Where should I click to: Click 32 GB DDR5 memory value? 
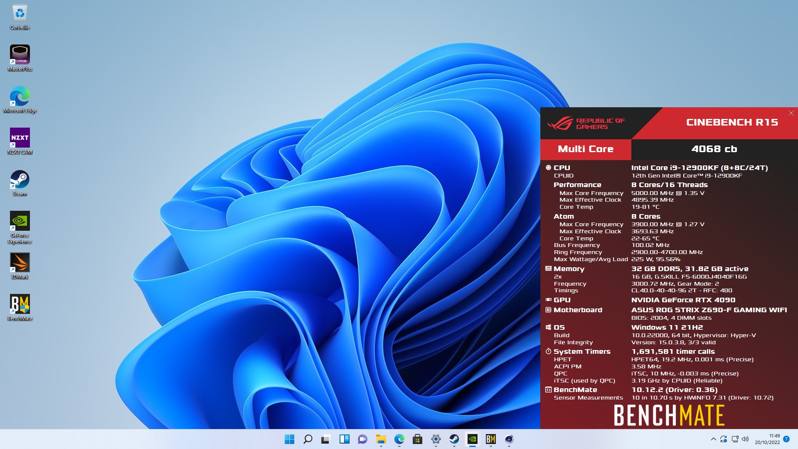(690, 269)
